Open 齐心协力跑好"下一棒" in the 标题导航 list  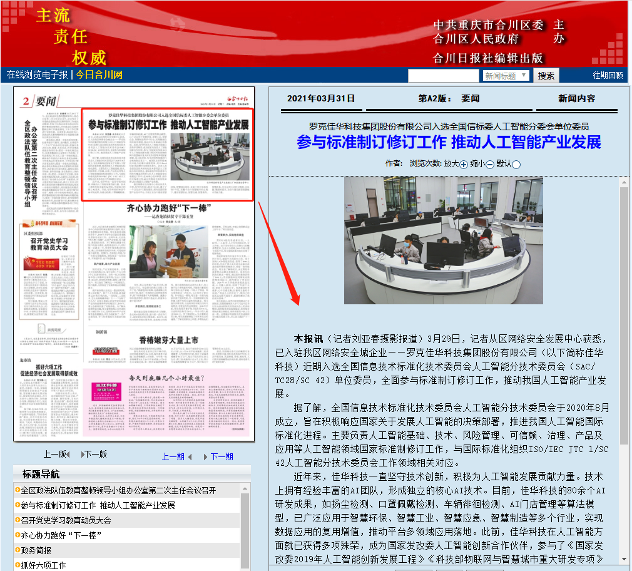click(61, 535)
